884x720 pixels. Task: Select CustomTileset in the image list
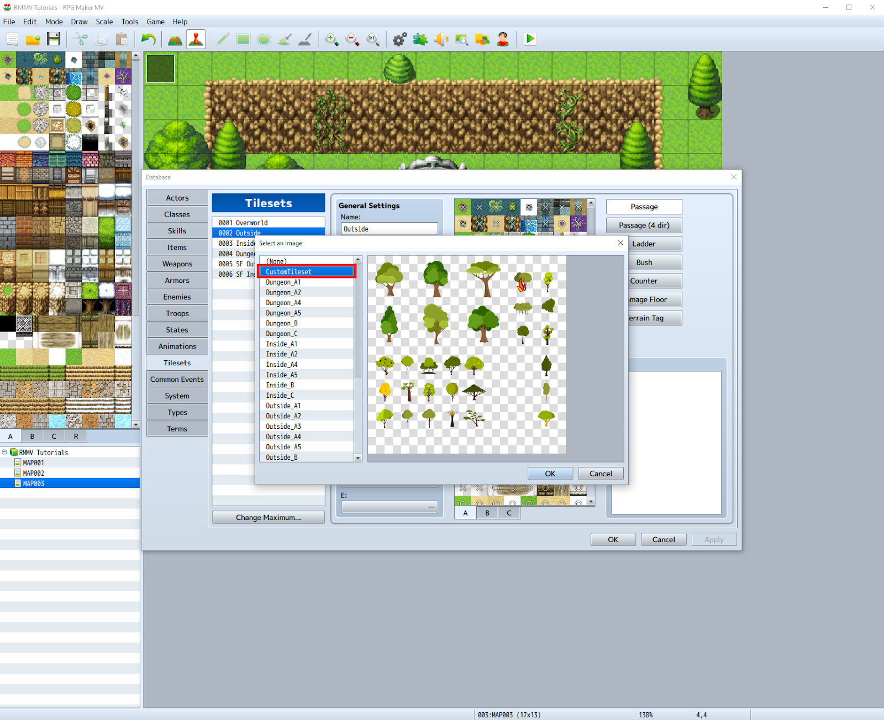pos(307,271)
